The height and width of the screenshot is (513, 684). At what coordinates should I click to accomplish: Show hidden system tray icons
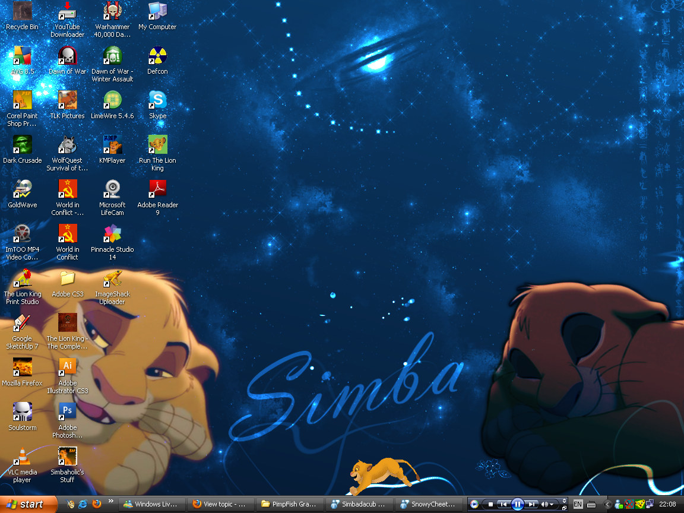tap(607, 504)
